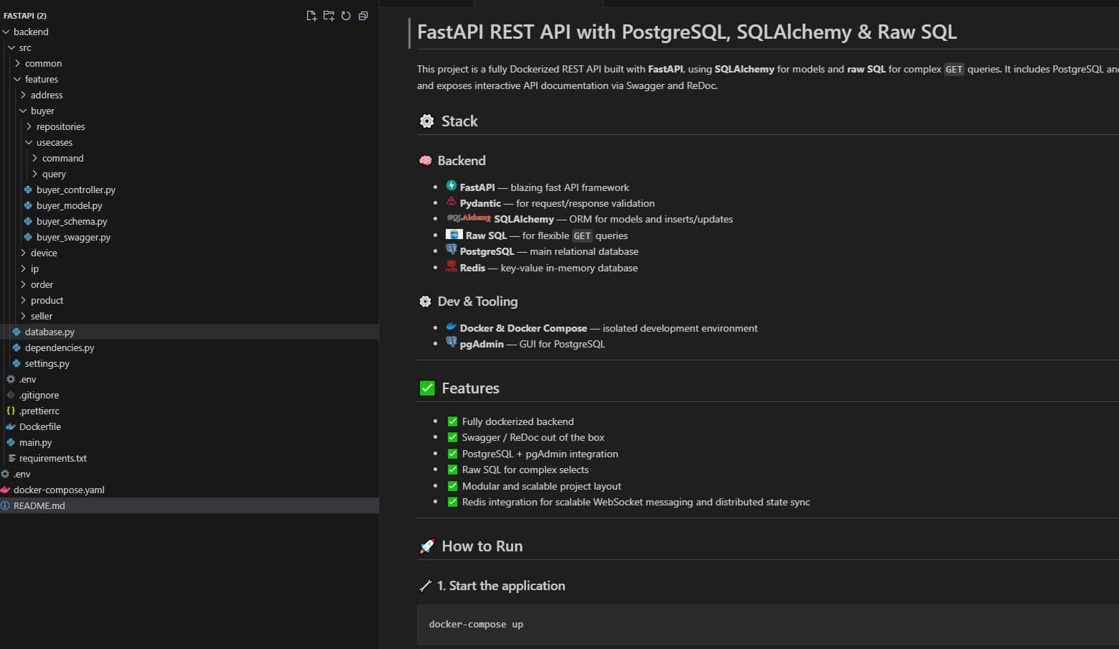The height and width of the screenshot is (649, 1119).
Task: Click the New Folder icon in explorer header
Action: pos(329,16)
